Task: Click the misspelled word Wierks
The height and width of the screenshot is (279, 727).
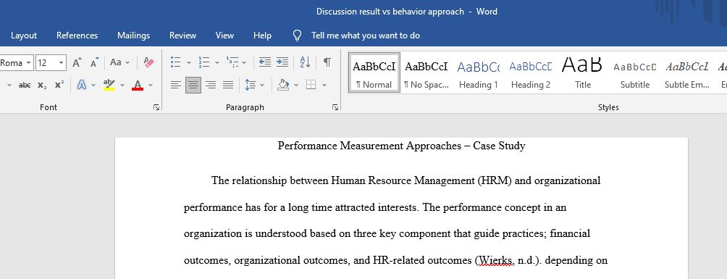Action: [495, 260]
